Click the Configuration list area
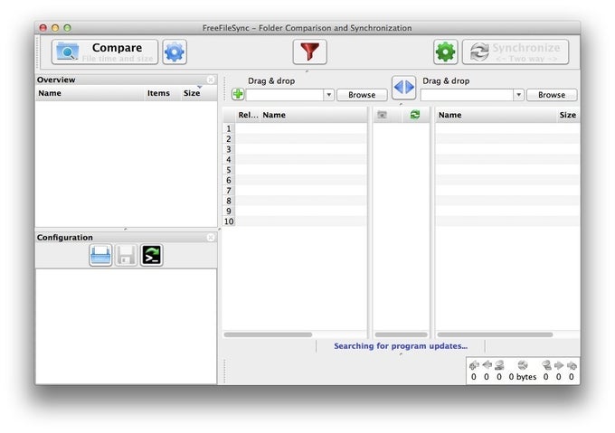Screen dimensions: 615x433 tap(126, 326)
